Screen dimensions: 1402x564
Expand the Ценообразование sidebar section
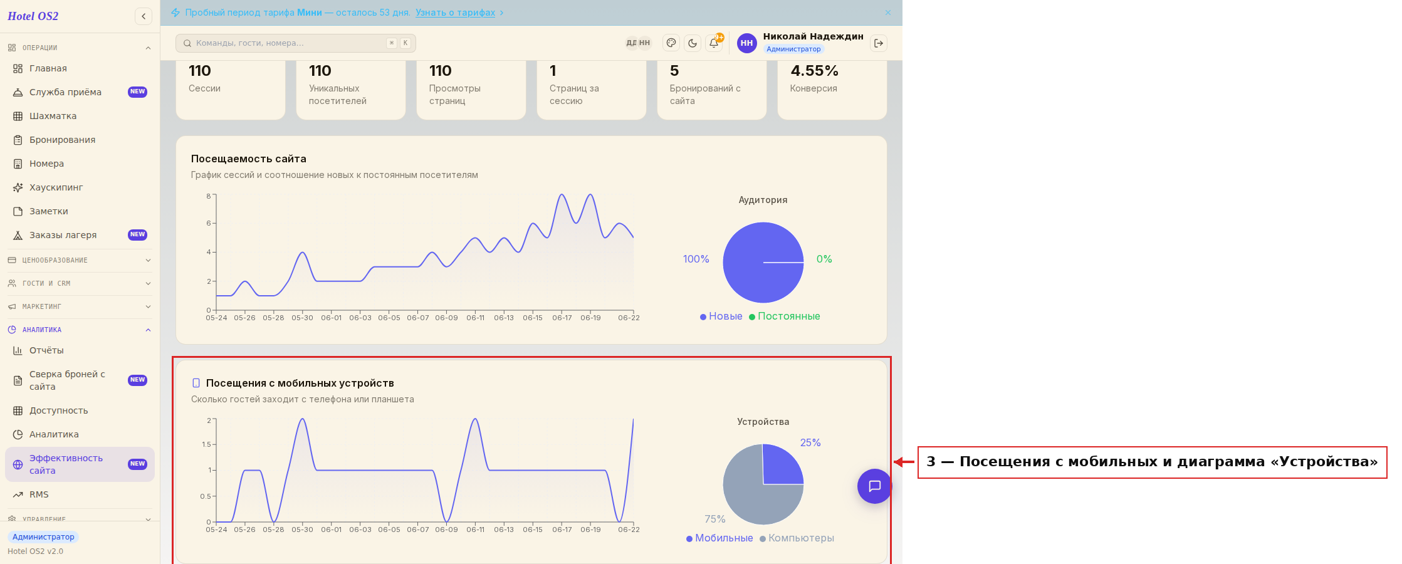click(80, 260)
